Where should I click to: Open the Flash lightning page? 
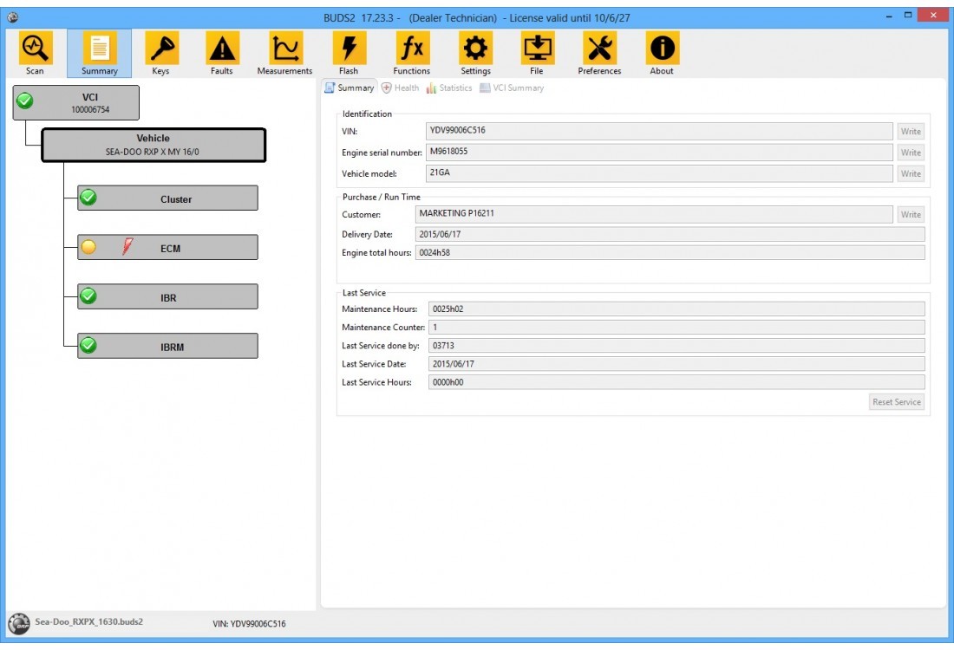click(x=349, y=53)
